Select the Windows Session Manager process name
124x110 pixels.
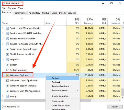pos(23,86)
